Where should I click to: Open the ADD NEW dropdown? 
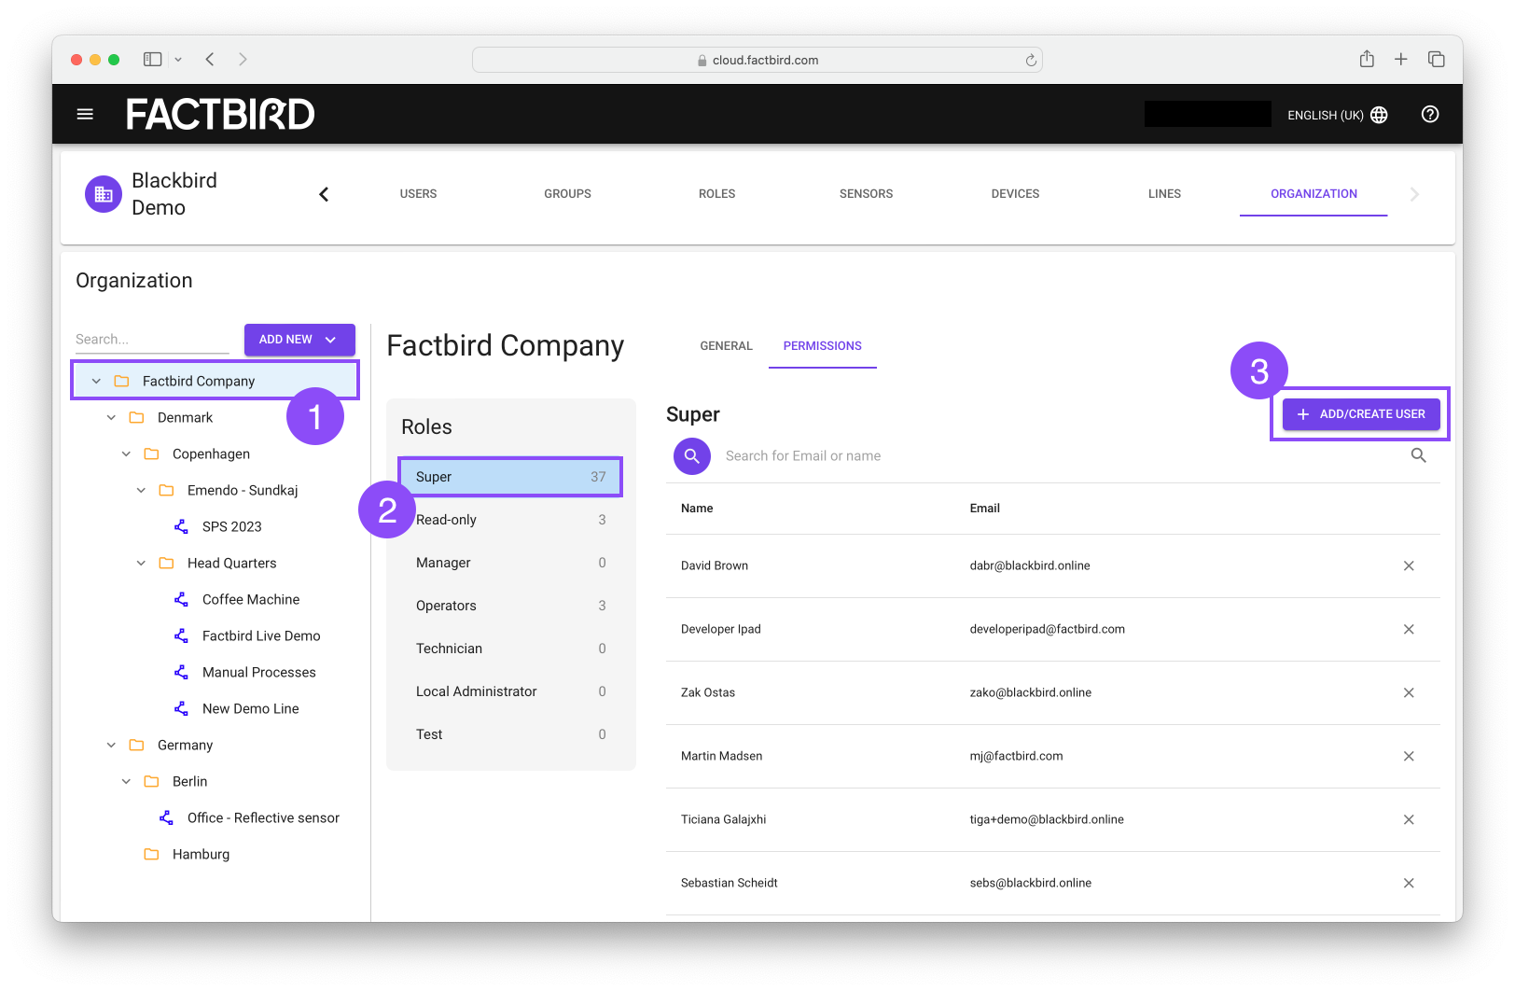(x=299, y=340)
